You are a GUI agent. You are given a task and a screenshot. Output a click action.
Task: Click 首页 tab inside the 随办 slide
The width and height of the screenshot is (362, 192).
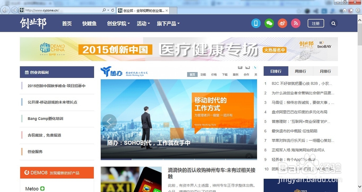(192, 74)
